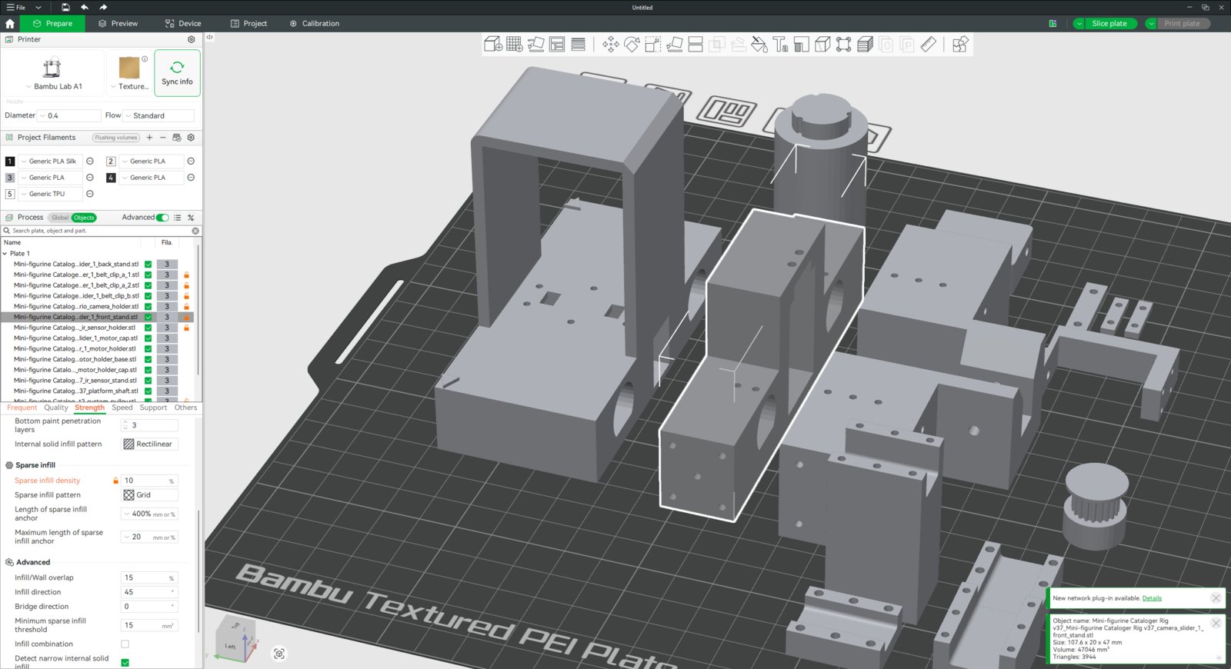Open the nozzle Diameter dropdown
The width and height of the screenshot is (1231, 669).
point(69,115)
